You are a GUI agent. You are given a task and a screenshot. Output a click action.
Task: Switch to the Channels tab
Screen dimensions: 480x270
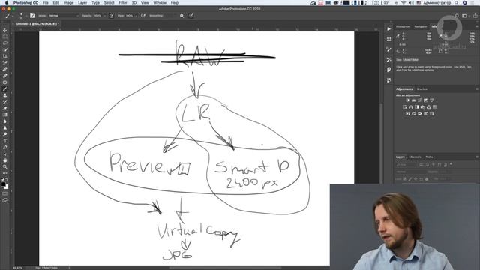(415, 157)
